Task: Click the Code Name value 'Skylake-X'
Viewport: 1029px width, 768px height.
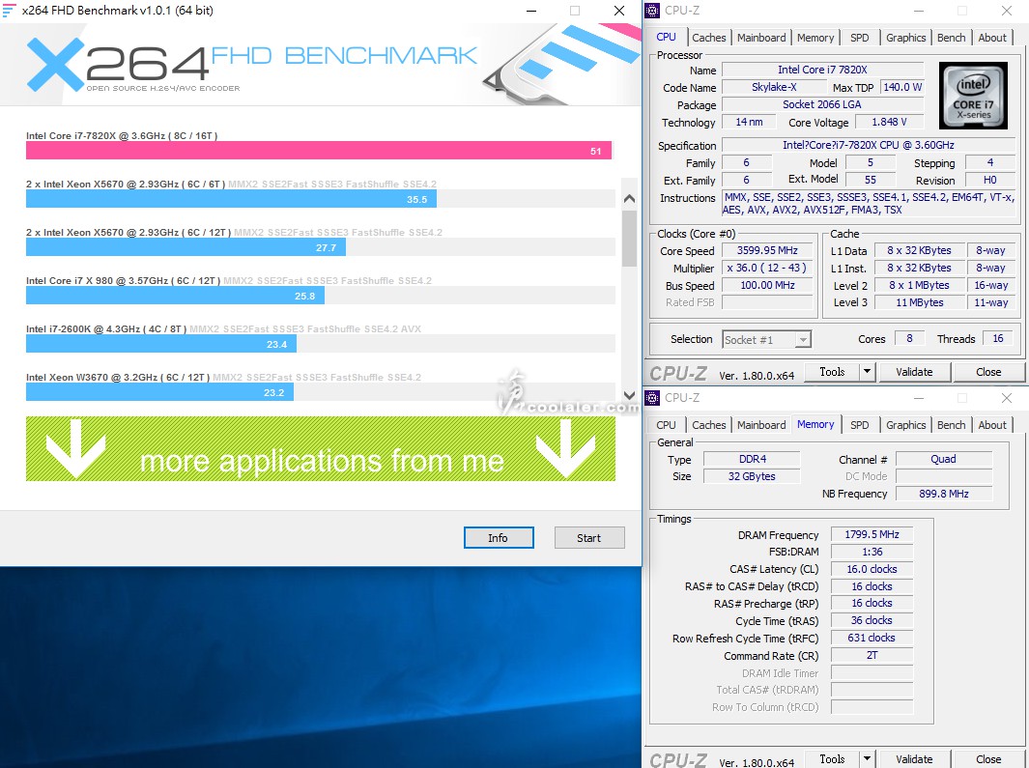Action: coord(774,87)
